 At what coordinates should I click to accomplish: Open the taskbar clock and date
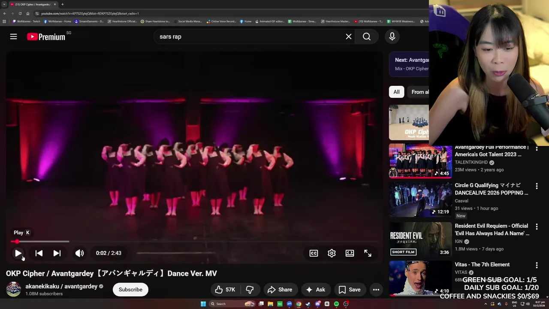pyautogui.click(x=539, y=304)
